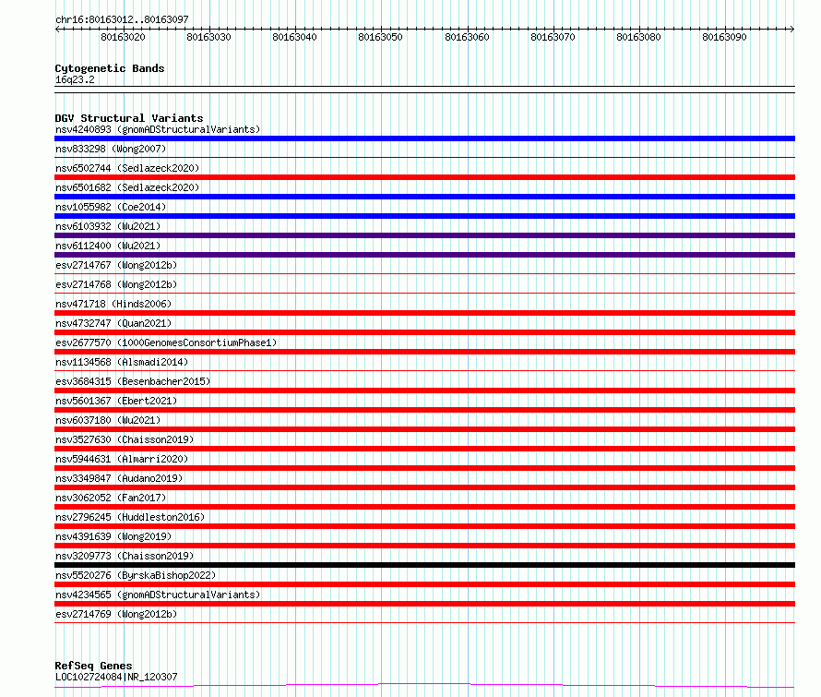Select the red bar under nsv471718 (Hinds2006)

[424, 313]
